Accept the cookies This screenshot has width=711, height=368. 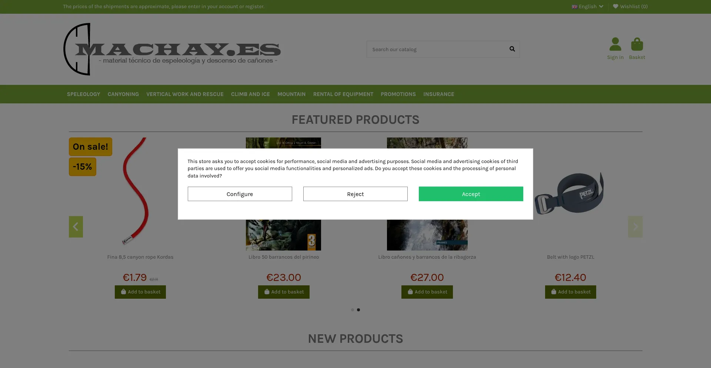471,194
